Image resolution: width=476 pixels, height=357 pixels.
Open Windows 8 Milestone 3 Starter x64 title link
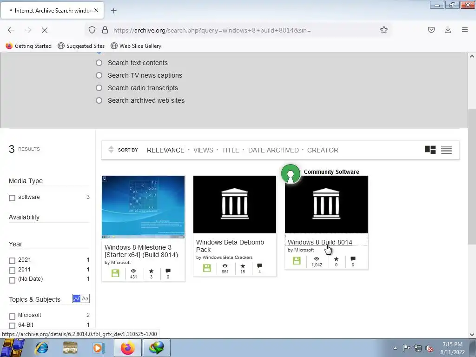tap(141, 251)
